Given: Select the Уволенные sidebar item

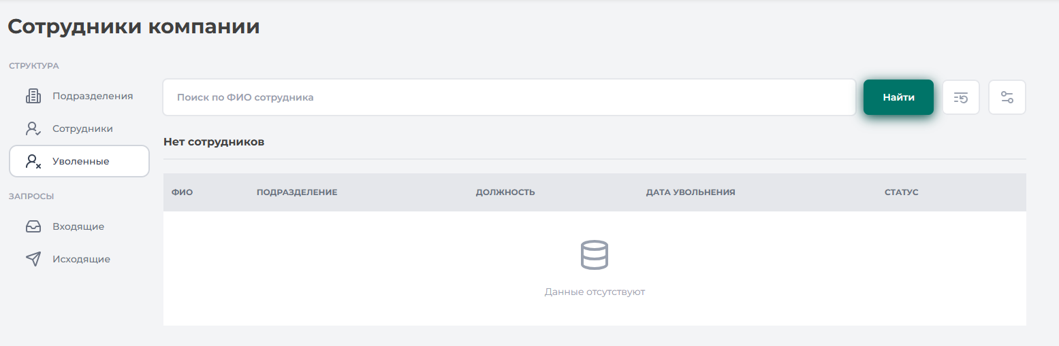Looking at the screenshot, I should [x=80, y=161].
